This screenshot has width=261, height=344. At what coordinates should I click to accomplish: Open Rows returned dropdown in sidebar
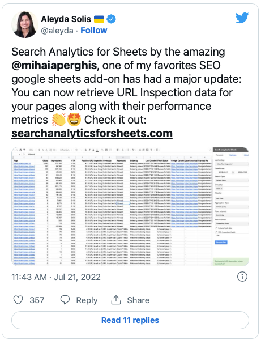coord(232,215)
